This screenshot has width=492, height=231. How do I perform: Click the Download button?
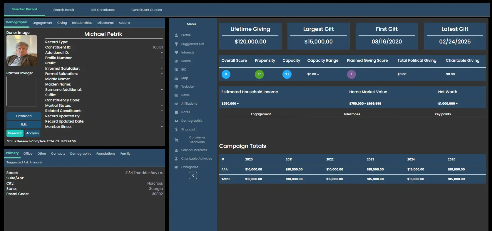[x=24, y=116]
